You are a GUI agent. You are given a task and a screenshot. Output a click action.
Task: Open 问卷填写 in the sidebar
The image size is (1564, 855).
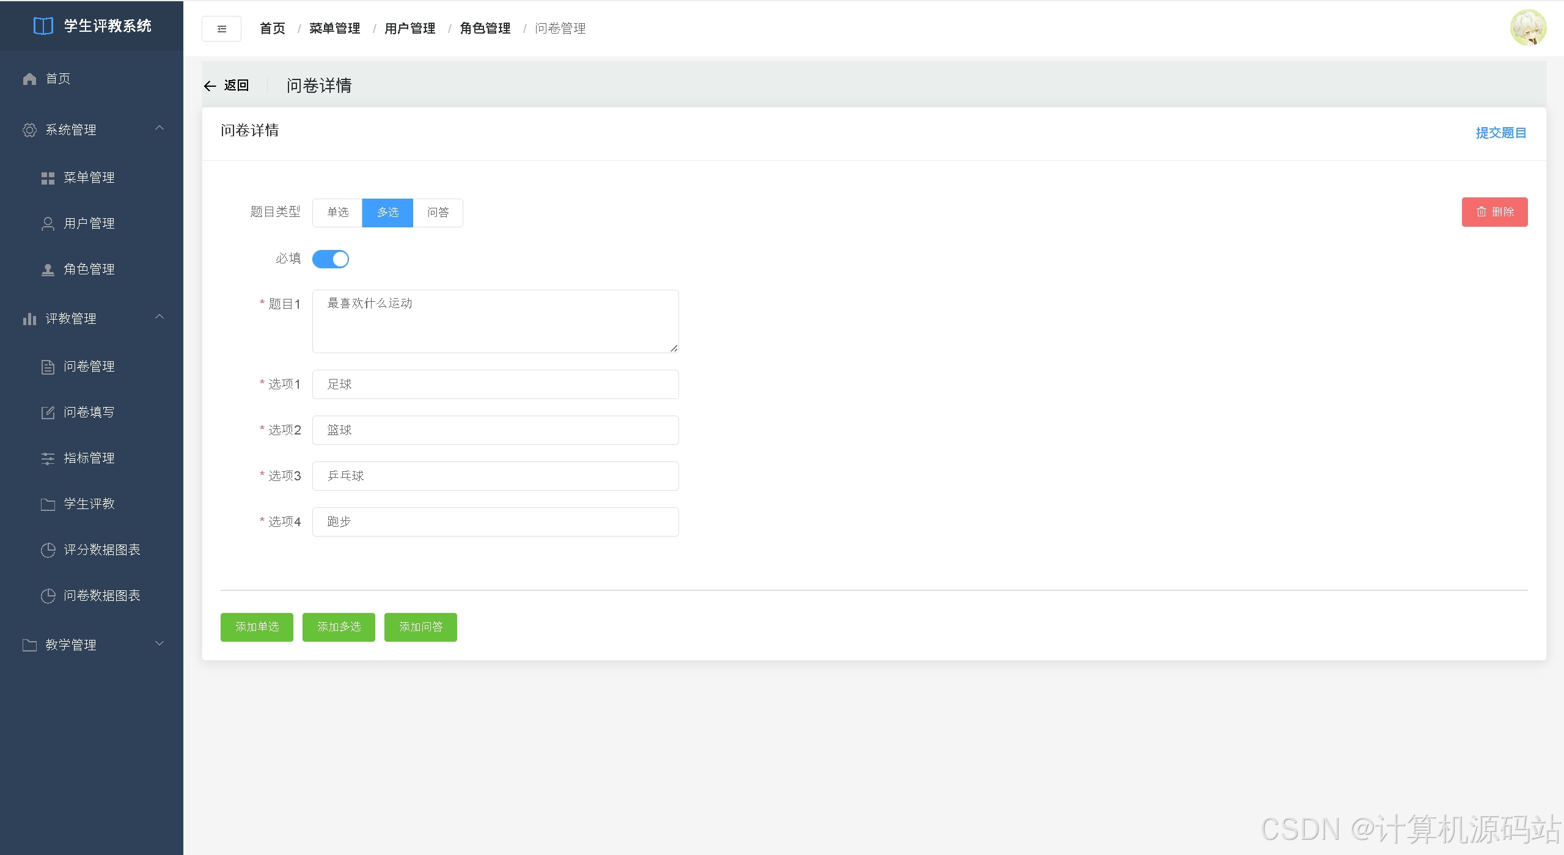pos(92,413)
